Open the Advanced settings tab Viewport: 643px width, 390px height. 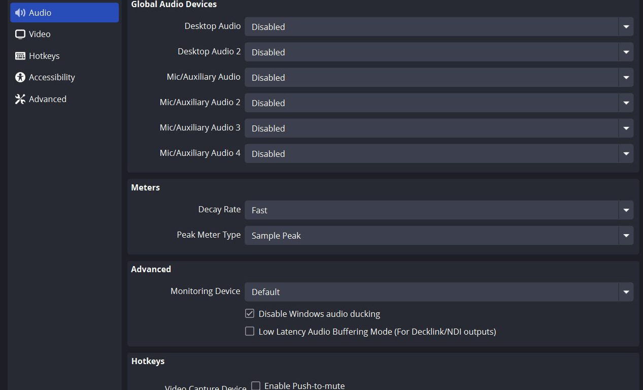click(47, 99)
